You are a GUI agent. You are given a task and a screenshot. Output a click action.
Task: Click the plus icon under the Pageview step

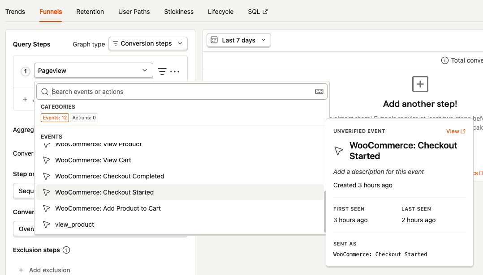pyautogui.click(x=25, y=99)
